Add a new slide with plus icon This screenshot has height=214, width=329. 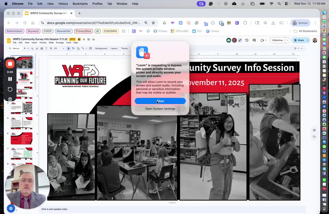[25, 48]
